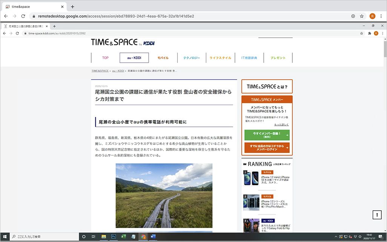Click the ここに入力して検索 taskbar search box
The width and height of the screenshot is (387, 242).
pyautogui.click(x=45, y=237)
